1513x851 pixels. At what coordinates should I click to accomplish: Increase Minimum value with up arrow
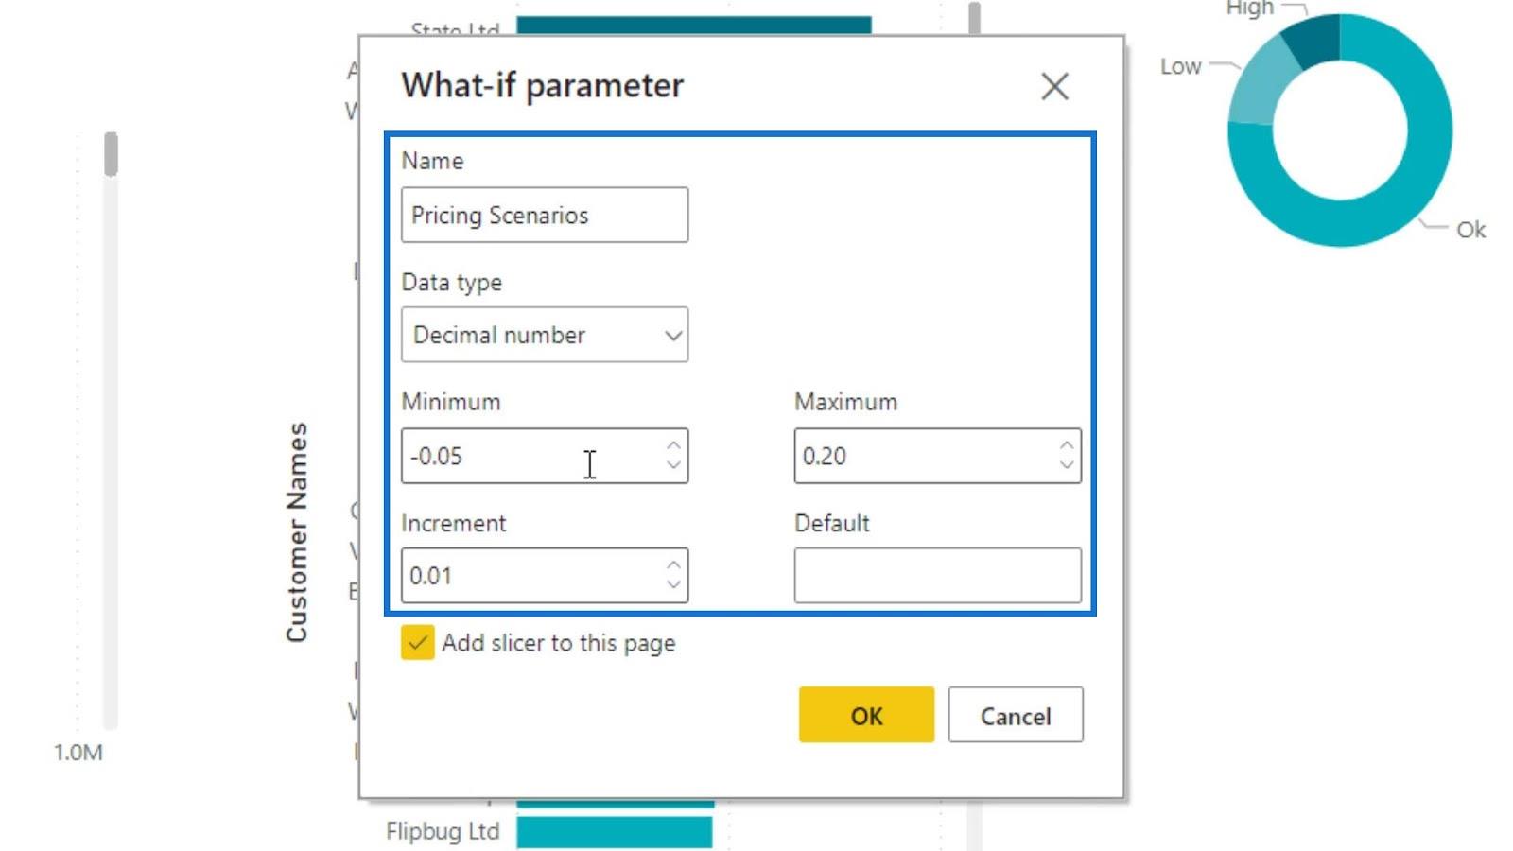[x=672, y=445]
